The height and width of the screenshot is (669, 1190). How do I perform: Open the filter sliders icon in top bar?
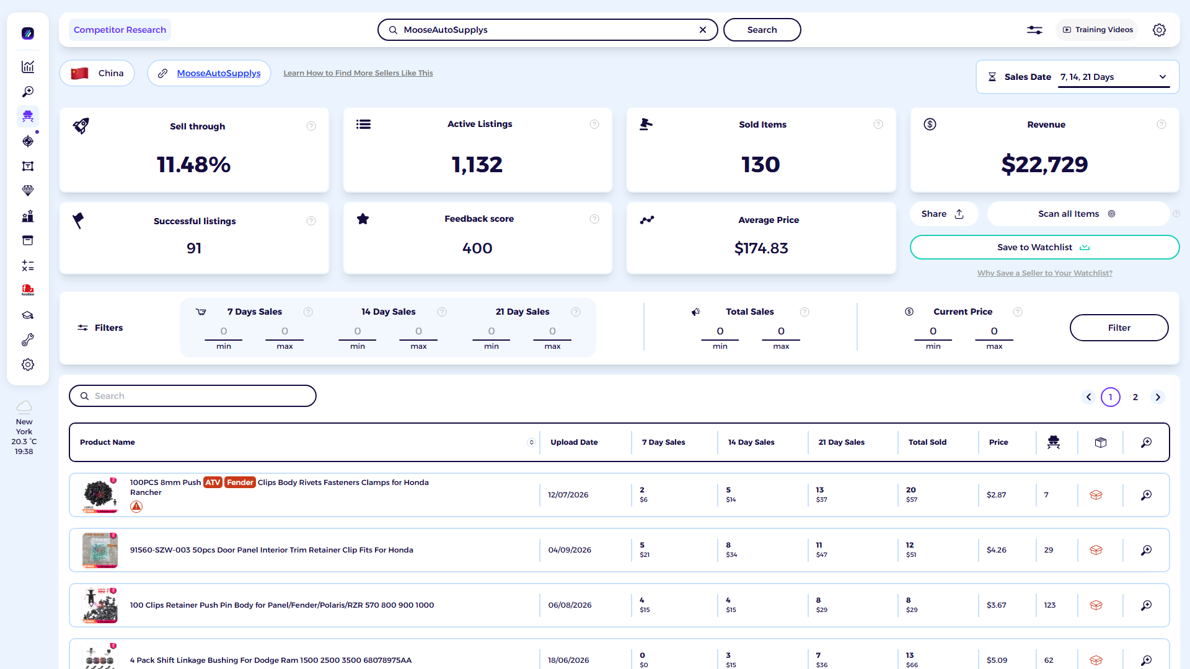(1034, 30)
